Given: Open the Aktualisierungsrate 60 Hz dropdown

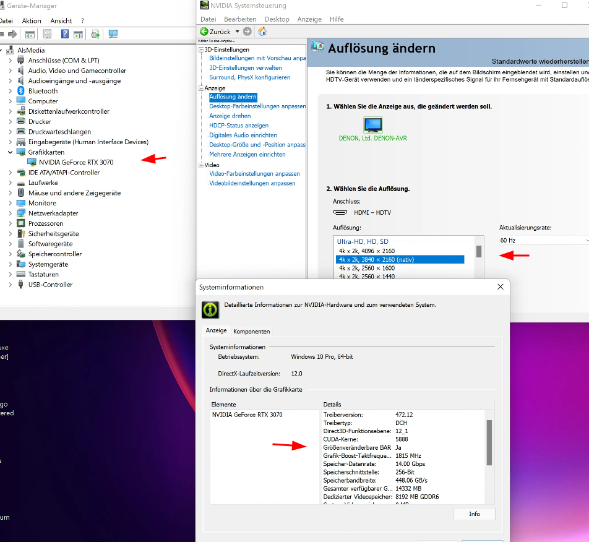Looking at the screenshot, I should click(x=544, y=241).
